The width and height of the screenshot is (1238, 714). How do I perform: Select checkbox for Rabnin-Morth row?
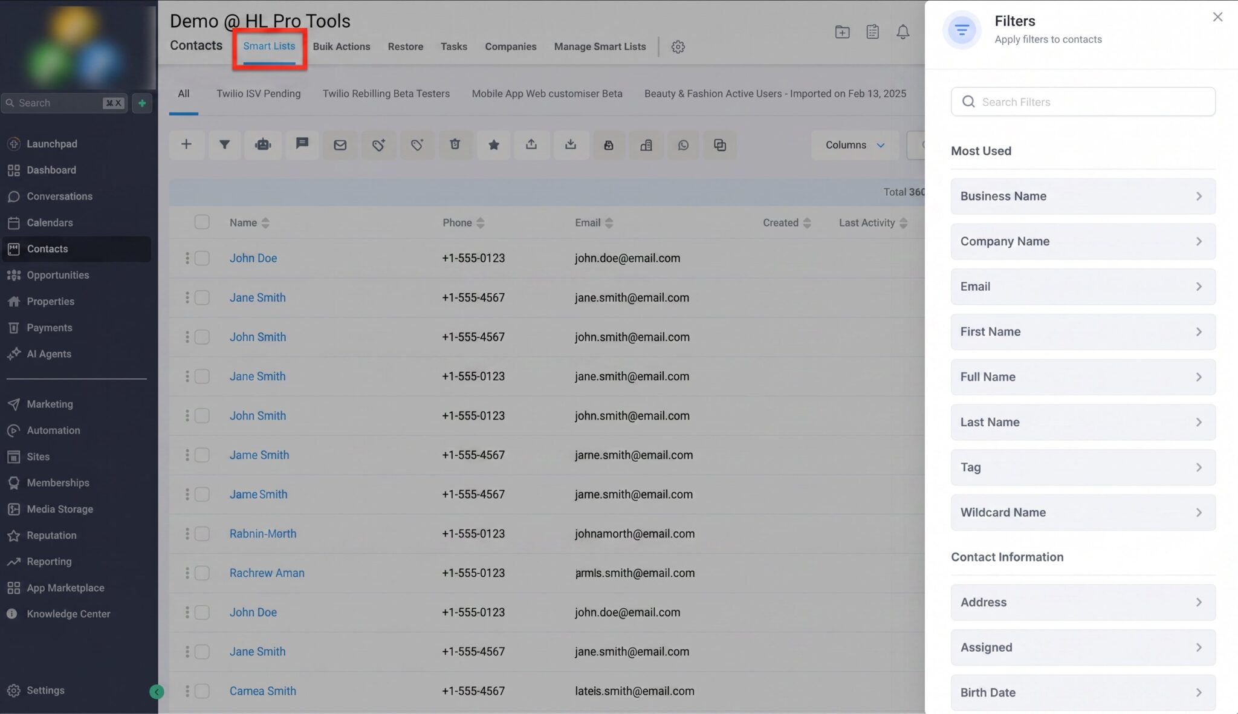coord(202,533)
